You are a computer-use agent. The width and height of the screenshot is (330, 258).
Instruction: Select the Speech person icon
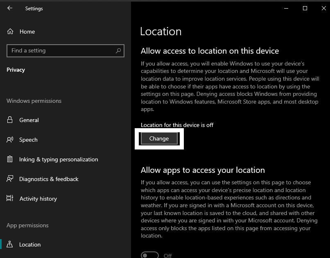point(10,140)
